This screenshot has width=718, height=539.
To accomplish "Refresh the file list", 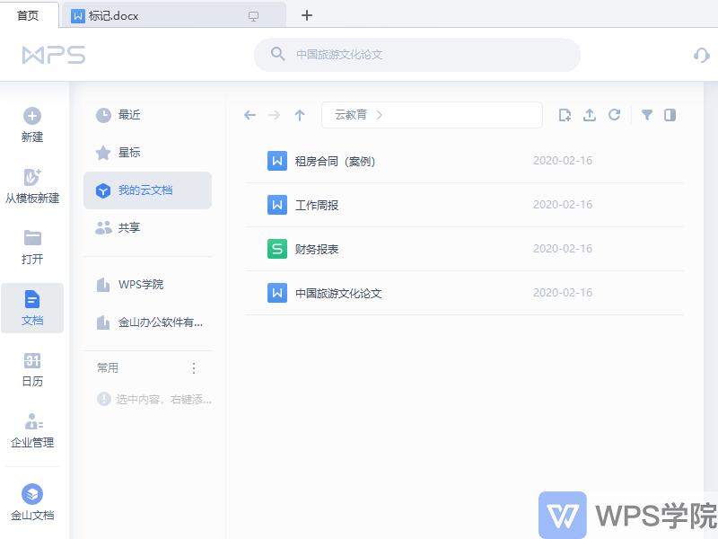I will coord(614,115).
